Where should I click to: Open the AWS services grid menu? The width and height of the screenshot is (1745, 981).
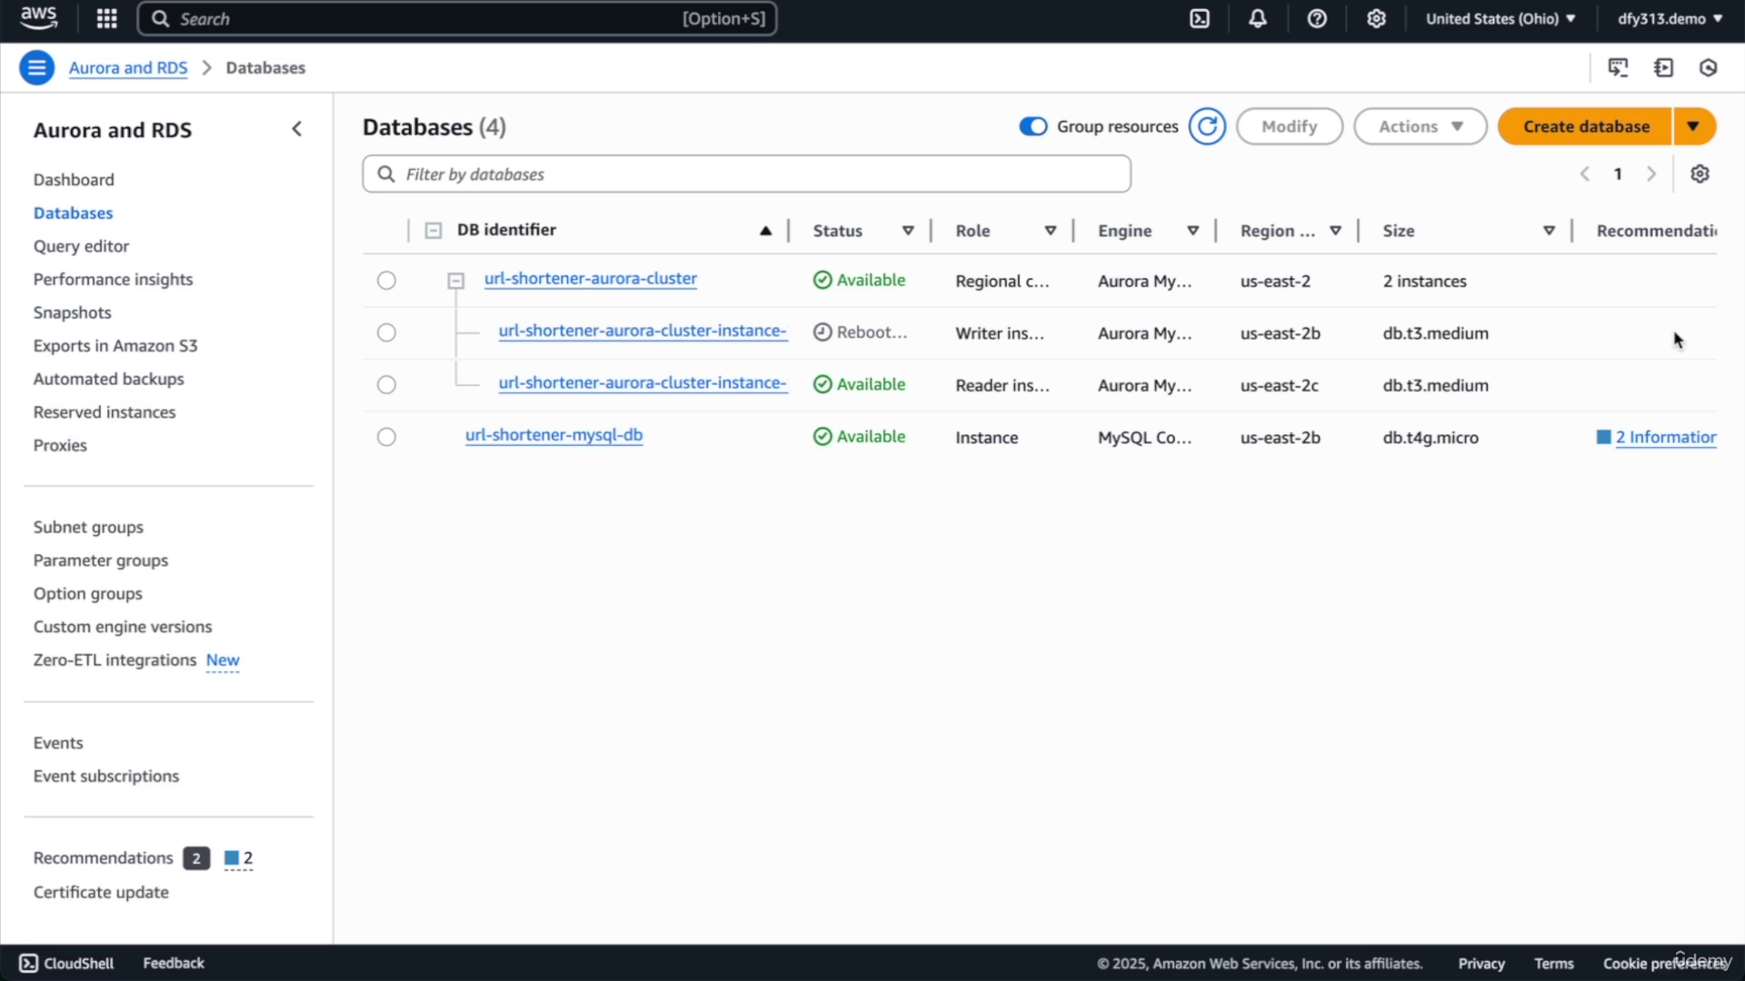[107, 19]
